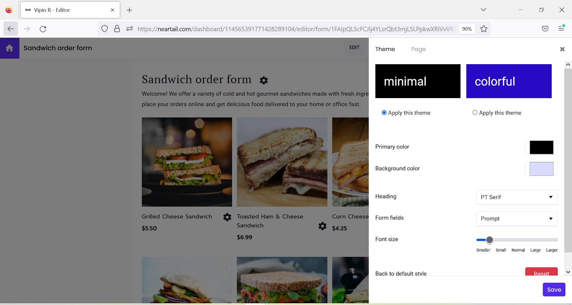
Task: Open the Form fields style dropdown
Action: (x=516, y=218)
